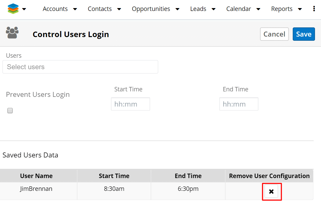The width and height of the screenshot is (321, 206).
Task: Open the Opportunities dropdown chevron
Action: pos(178,9)
